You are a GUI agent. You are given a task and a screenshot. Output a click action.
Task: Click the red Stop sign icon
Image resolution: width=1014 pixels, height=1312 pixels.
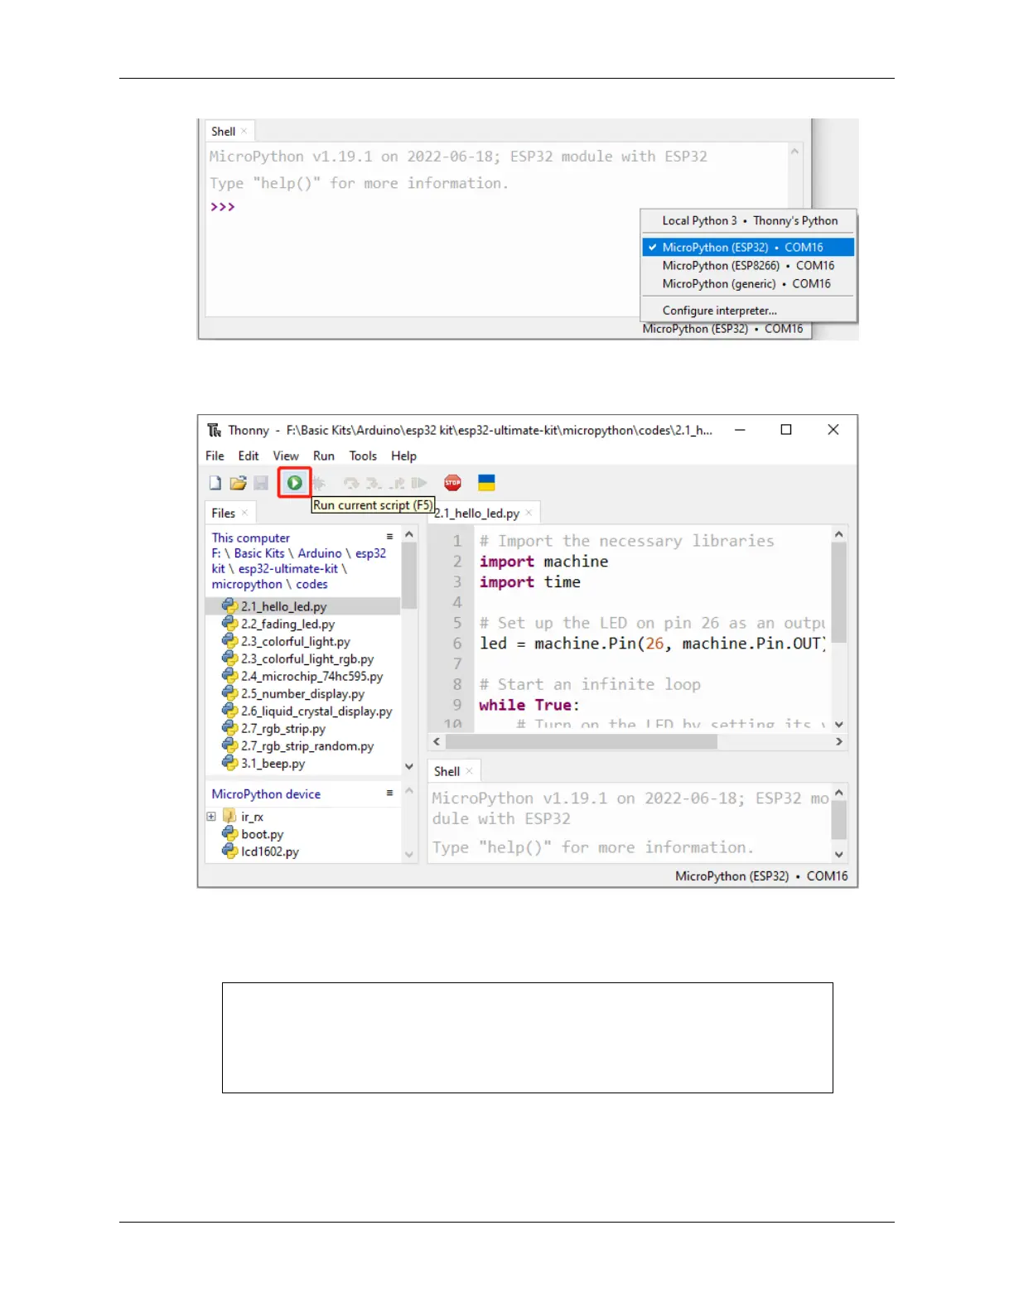point(452,483)
